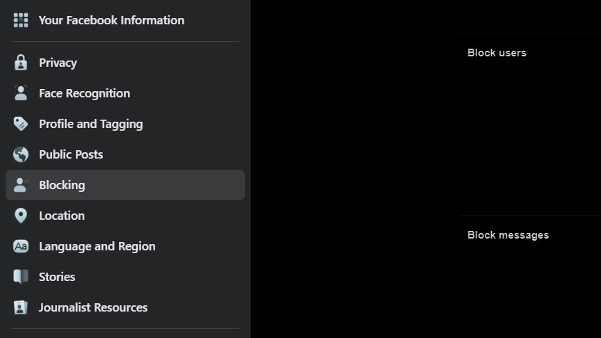Click the Location pin icon

click(21, 216)
